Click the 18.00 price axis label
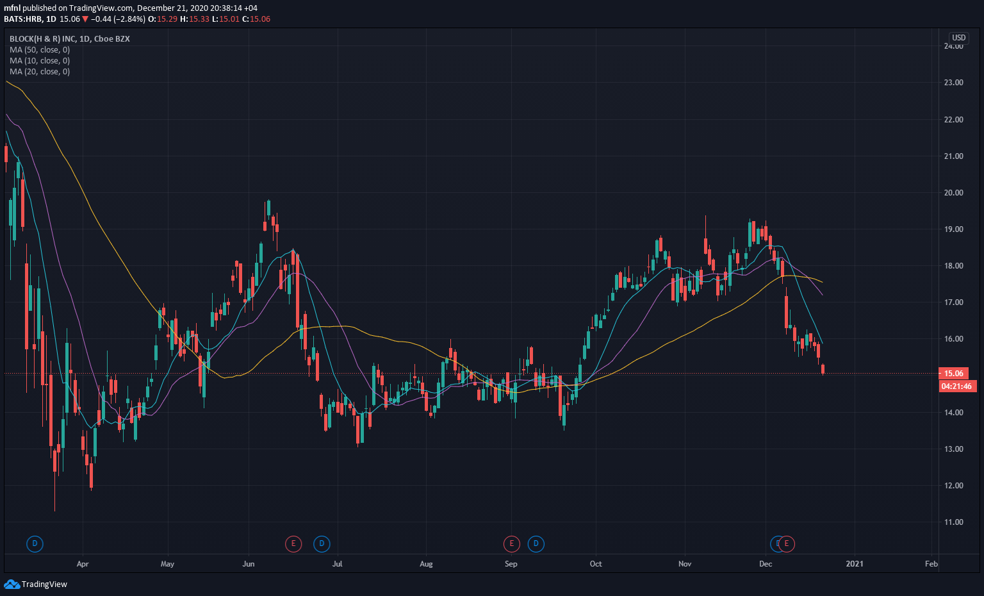The height and width of the screenshot is (596, 984). click(x=954, y=266)
